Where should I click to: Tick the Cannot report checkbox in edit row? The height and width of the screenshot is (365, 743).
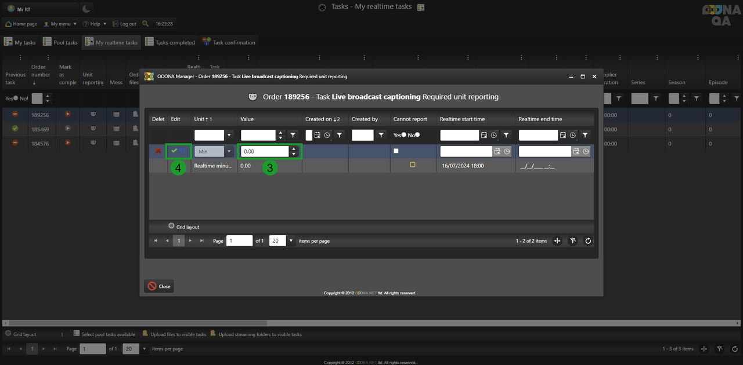pos(396,151)
